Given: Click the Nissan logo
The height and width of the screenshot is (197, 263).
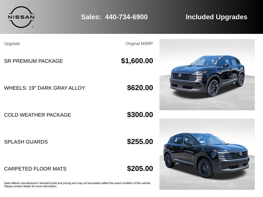Looking at the screenshot, I should point(21,17).
